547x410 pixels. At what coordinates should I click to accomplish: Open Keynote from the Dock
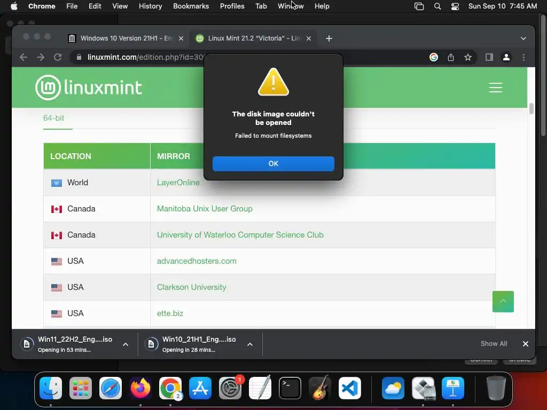[x=453, y=388]
